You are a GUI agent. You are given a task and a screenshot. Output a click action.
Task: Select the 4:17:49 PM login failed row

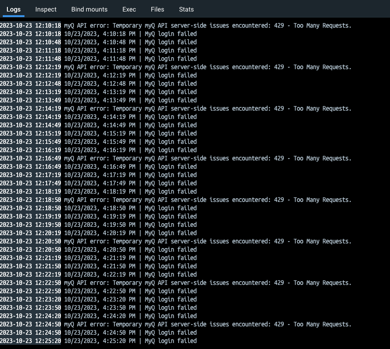point(98,183)
